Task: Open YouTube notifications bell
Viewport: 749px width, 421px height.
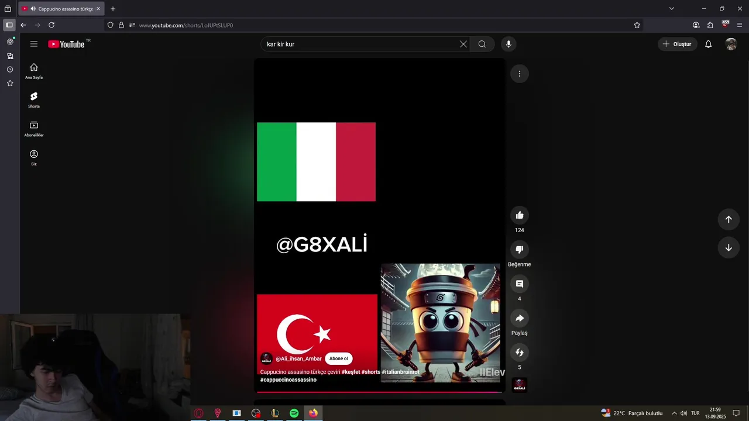Action: 708,44
